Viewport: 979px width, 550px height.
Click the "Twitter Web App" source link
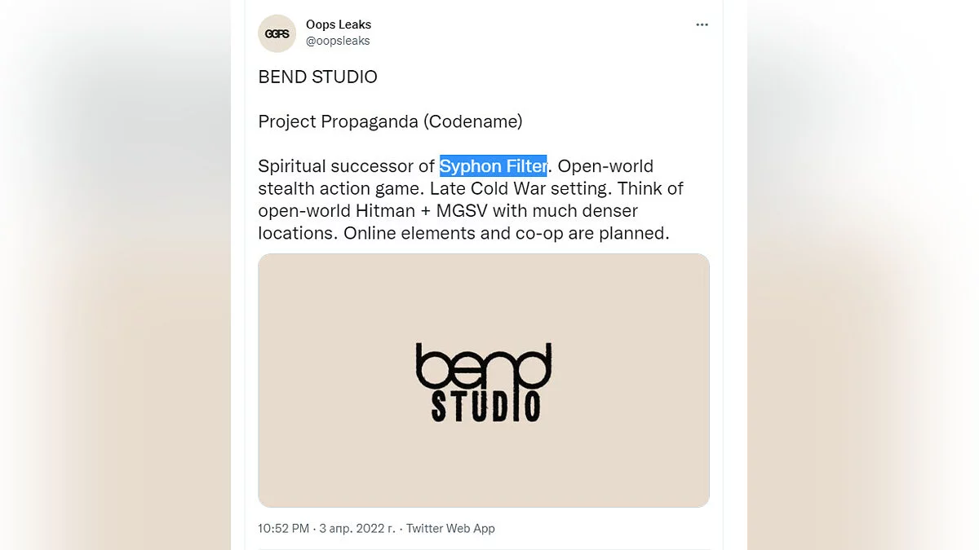450,528
